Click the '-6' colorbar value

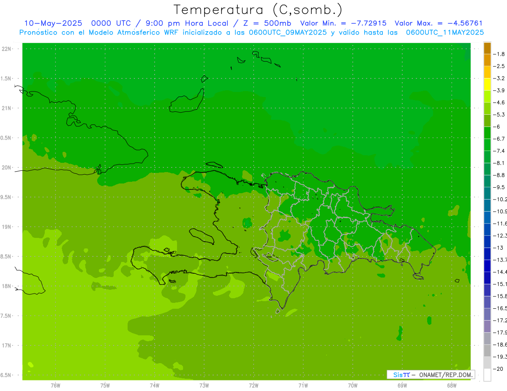[x=497, y=127]
